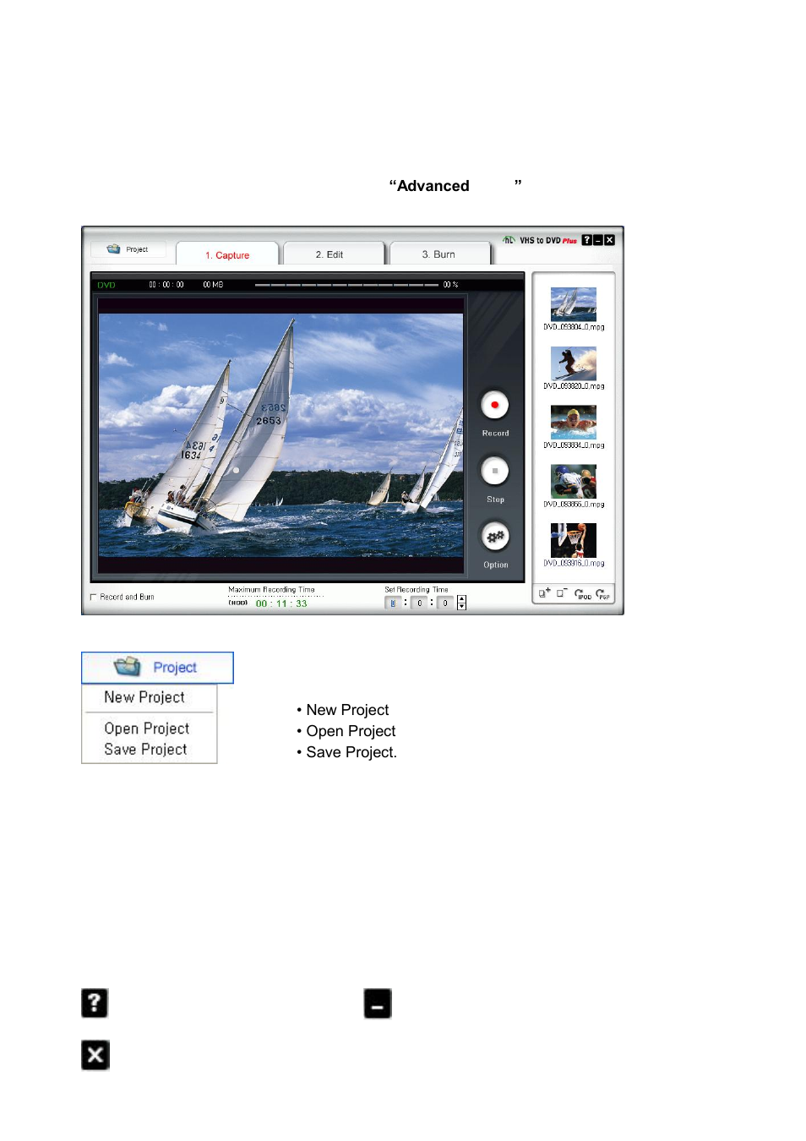Image resolution: width=806 pixels, height=1141 pixels.
Task: Click the enlarged Project menu button
Action: point(157,668)
